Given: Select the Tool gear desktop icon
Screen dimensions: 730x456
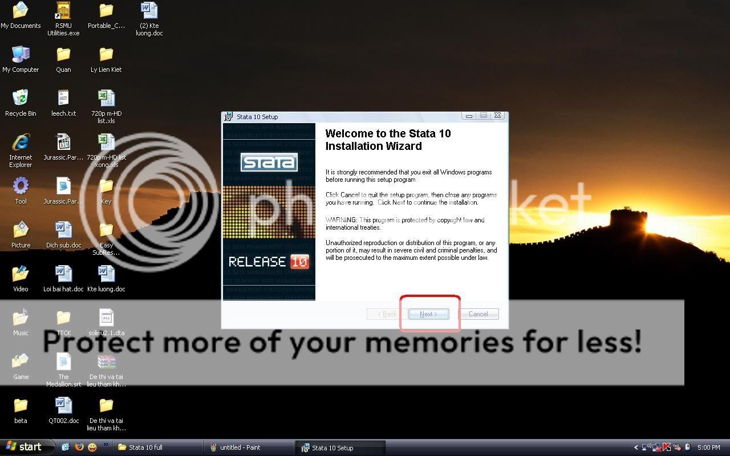Looking at the screenshot, I should pyautogui.click(x=21, y=191).
